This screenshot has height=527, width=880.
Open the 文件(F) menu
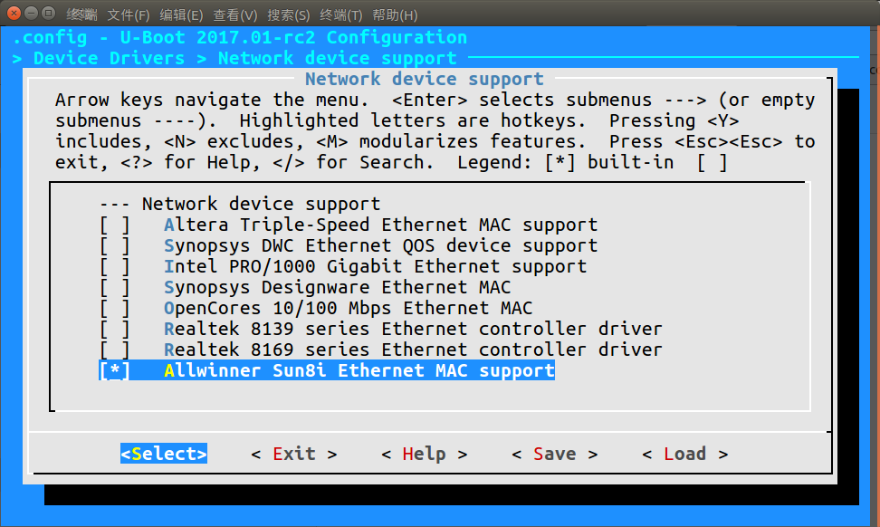pos(129,15)
